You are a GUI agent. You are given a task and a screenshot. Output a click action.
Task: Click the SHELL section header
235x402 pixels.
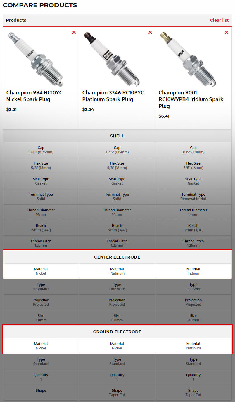117,136
